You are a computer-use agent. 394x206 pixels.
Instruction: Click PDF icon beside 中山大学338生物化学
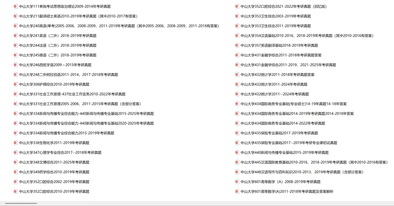click(16, 143)
